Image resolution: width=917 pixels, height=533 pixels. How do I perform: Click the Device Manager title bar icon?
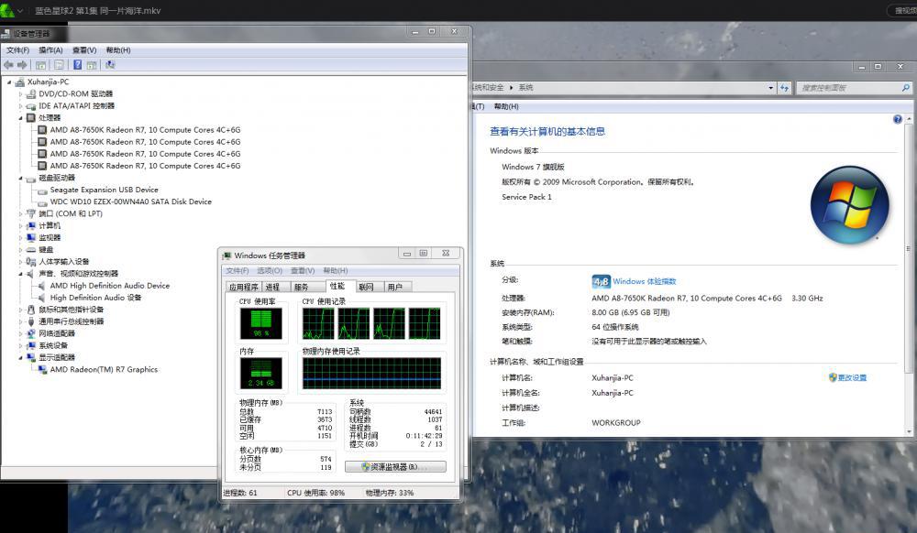[x=6, y=33]
